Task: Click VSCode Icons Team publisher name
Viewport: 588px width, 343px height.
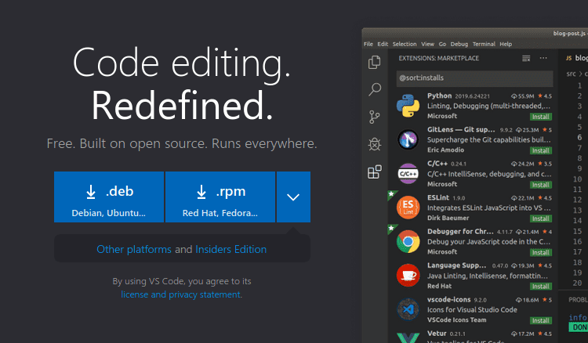Action: click(457, 320)
